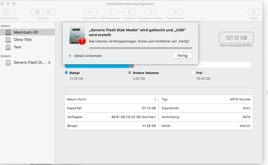
Task: Click the Test volume disk icon
Action: click(8, 47)
